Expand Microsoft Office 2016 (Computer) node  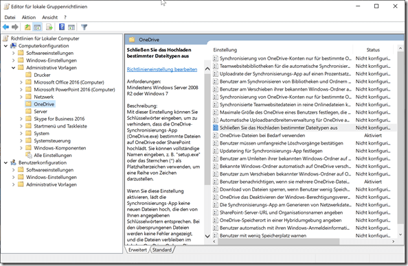tap(21, 82)
